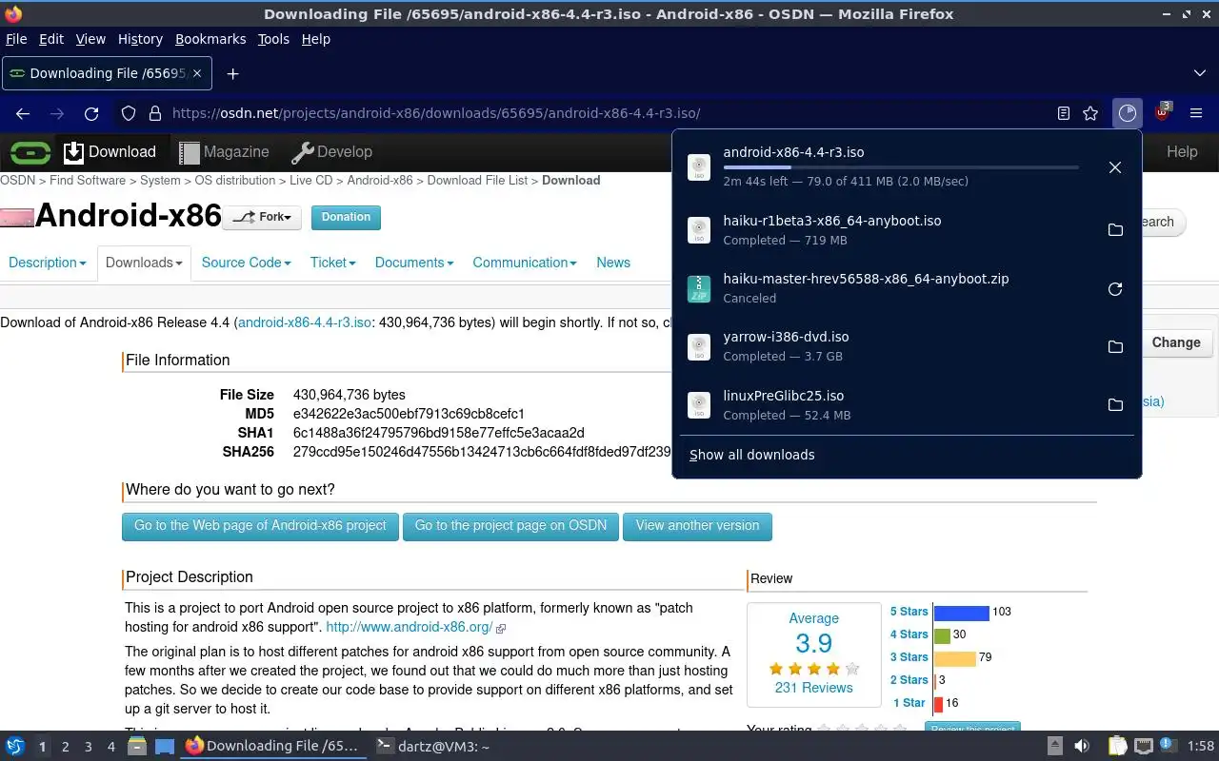Click the address bar URL field

609,113
